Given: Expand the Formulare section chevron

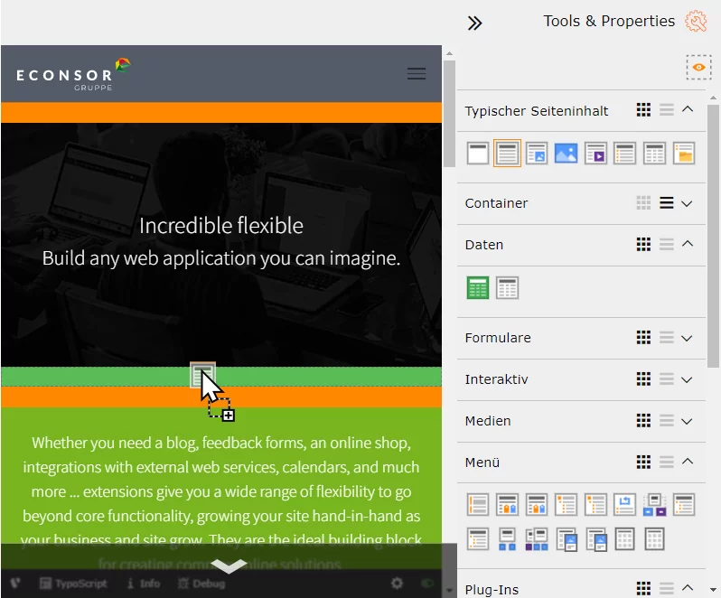Looking at the screenshot, I should 687,339.
